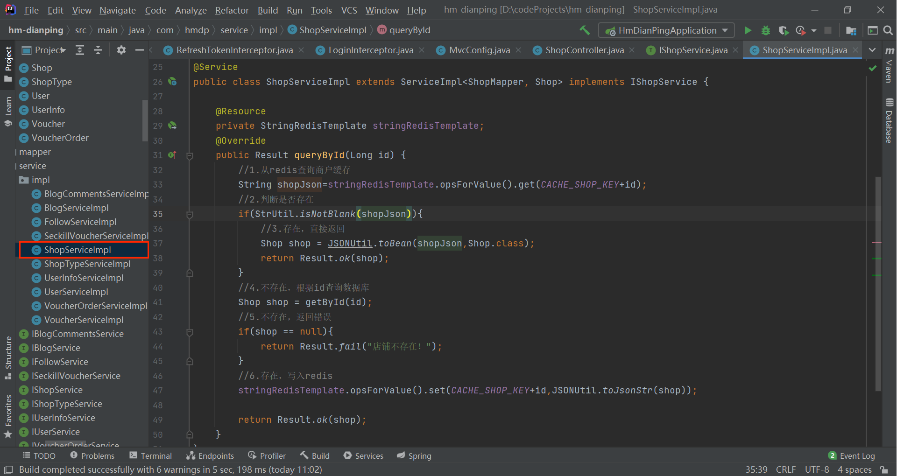
Task: Click the Project tree scrollbar
Action: point(145,120)
